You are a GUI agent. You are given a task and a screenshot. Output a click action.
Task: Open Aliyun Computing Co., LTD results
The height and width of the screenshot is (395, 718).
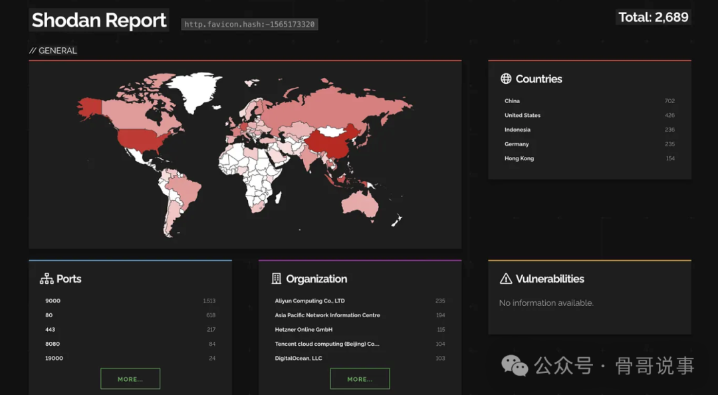click(309, 301)
